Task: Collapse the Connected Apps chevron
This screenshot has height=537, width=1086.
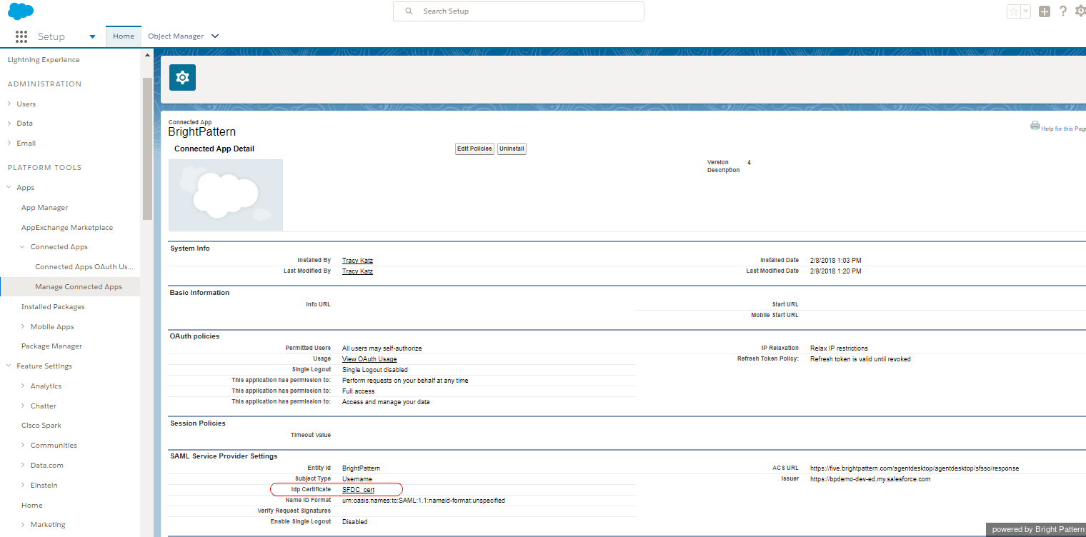Action: 23,247
